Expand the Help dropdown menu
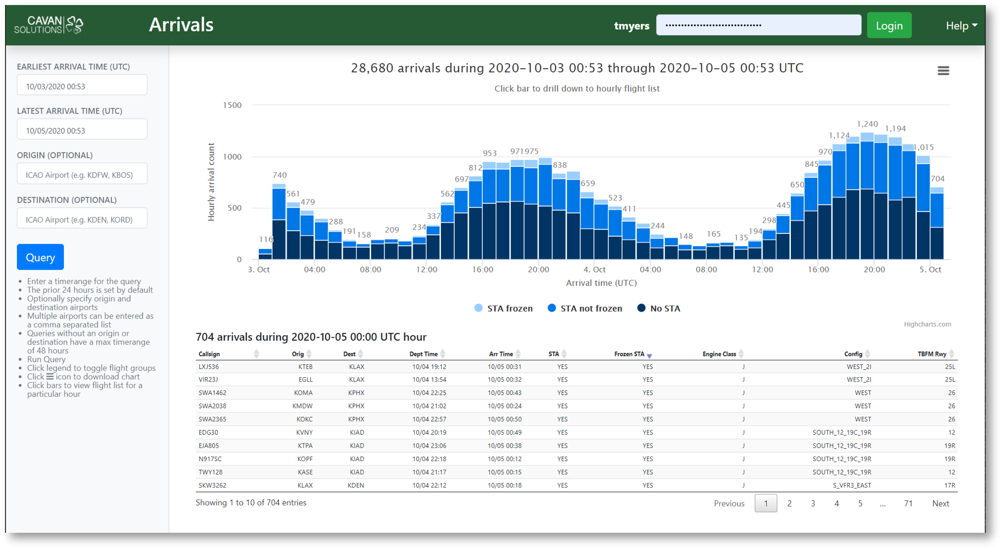This screenshot has height=549, width=1002. (961, 26)
